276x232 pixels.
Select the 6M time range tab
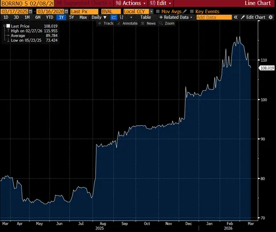[x=38, y=17]
